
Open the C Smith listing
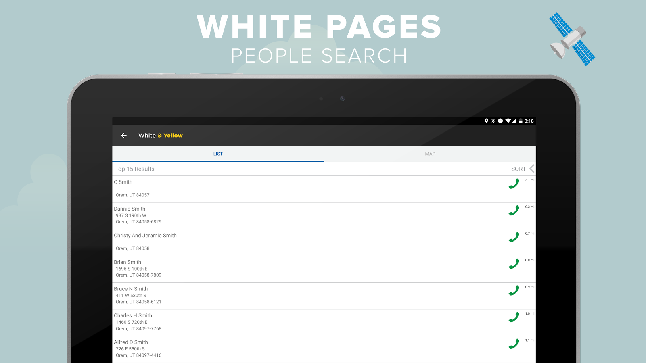click(x=324, y=189)
